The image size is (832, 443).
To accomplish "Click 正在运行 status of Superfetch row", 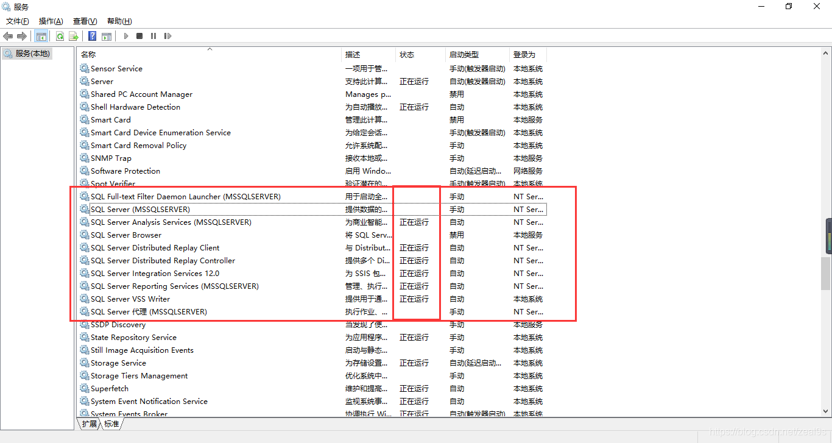I will (414, 389).
